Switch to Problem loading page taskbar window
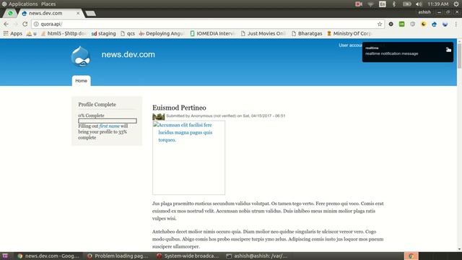The height and width of the screenshot is (260, 462). coord(118,256)
